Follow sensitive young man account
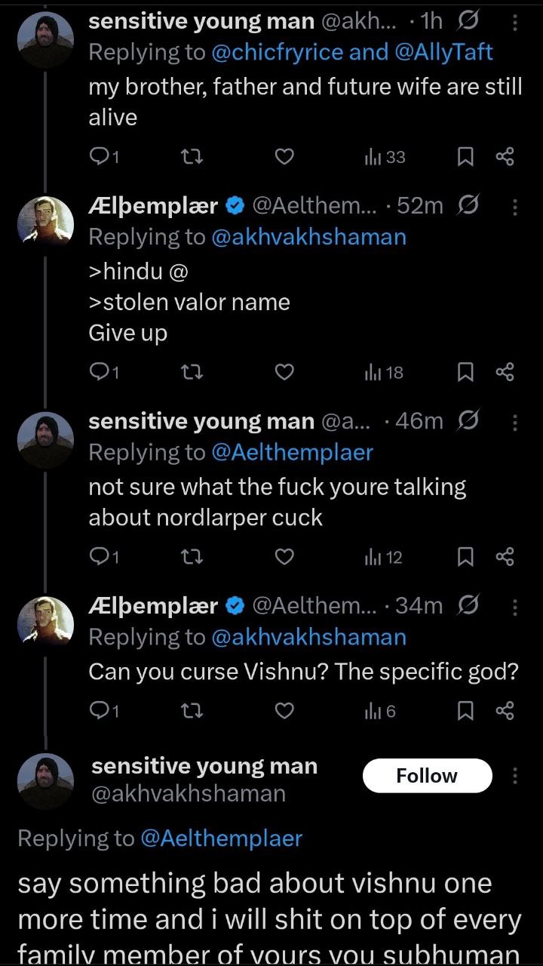 pyautogui.click(x=427, y=776)
